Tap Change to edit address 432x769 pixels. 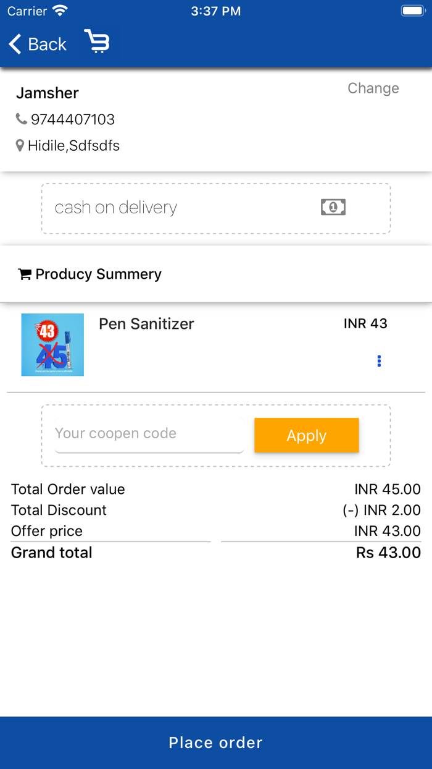click(x=373, y=88)
